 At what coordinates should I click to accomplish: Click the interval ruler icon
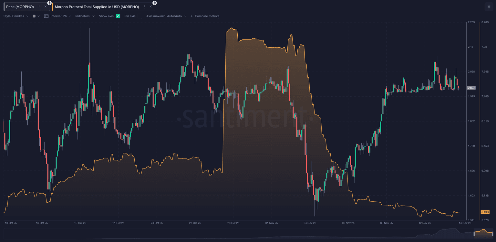[x=46, y=16]
